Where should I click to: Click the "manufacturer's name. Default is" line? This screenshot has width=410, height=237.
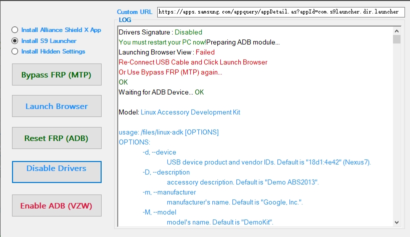[235, 202]
